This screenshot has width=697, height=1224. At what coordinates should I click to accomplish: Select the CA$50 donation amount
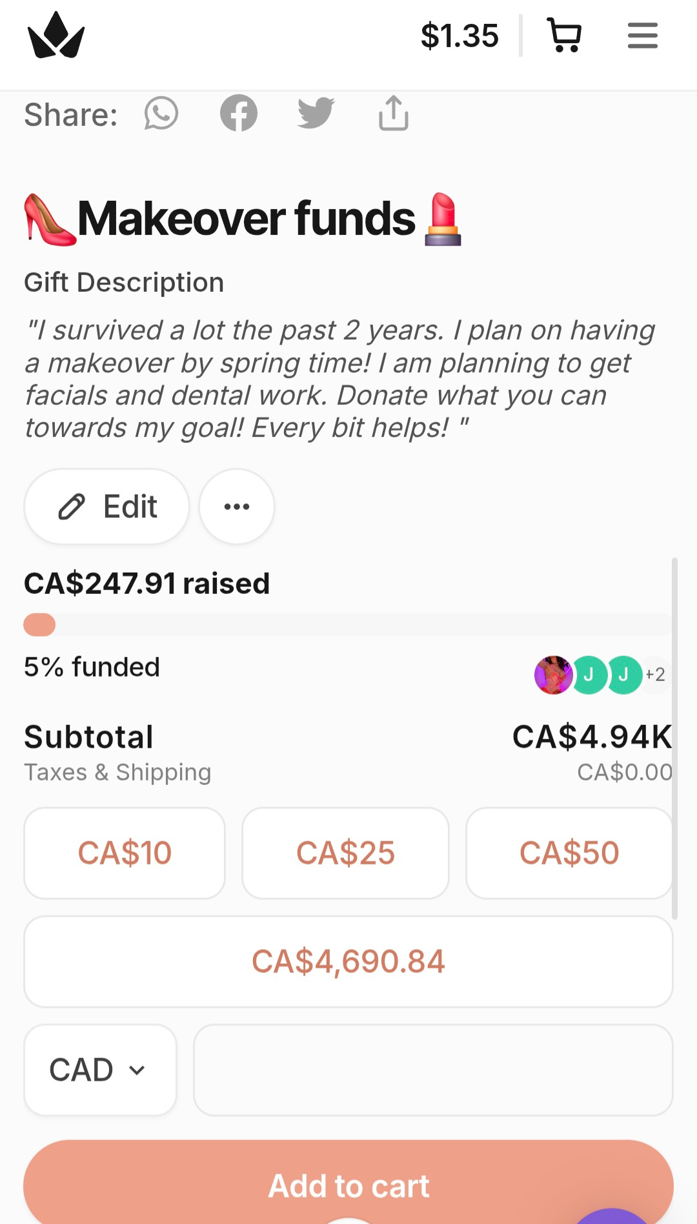pos(569,853)
